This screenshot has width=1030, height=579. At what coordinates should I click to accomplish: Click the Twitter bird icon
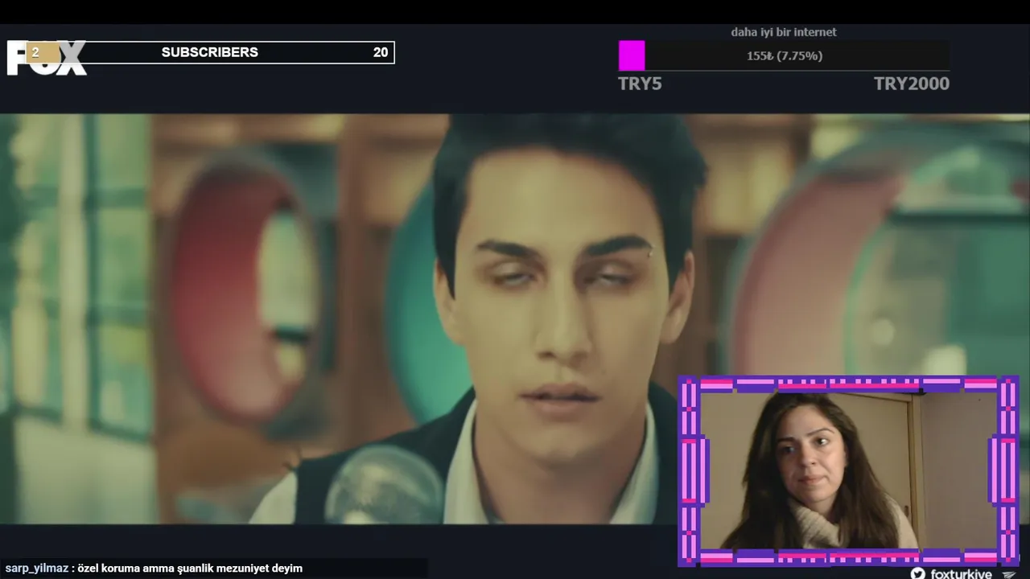click(917, 573)
